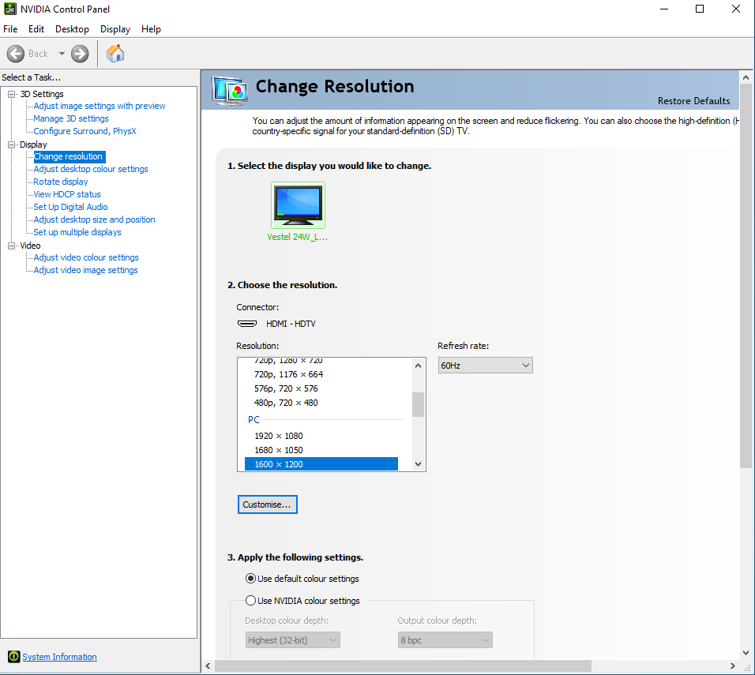Click horizontal scrollbar right arrow

(x=732, y=666)
